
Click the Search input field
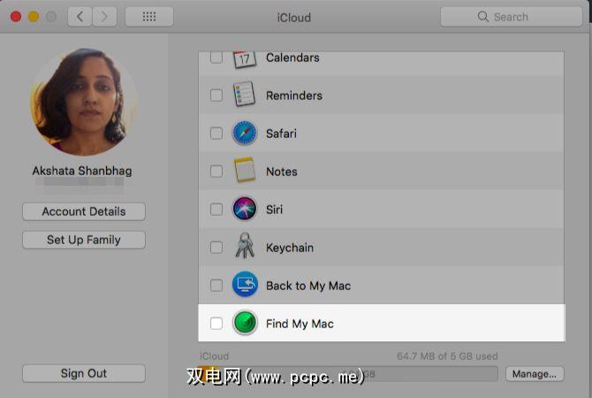(x=512, y=17)
